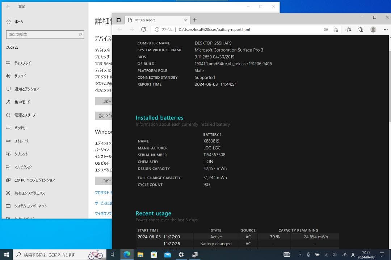Screen dimensions: 391x260
Task: Select serial number 1154357508
Action: (214, 155)
